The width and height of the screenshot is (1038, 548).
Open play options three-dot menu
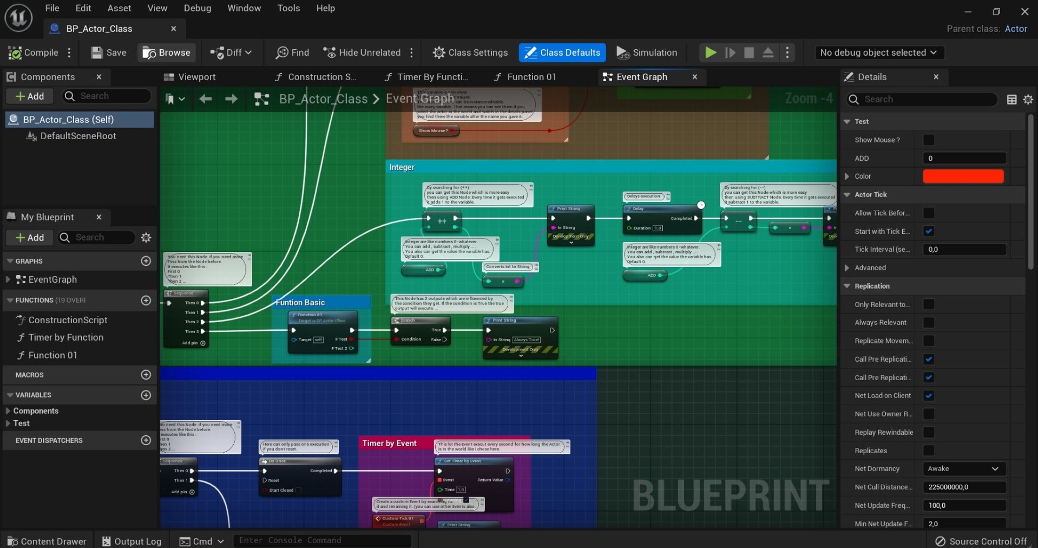pyautogui.click(x=787, y=53)
